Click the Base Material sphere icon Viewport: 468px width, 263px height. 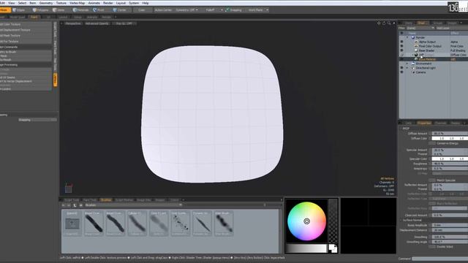click(x=416, y=59)
